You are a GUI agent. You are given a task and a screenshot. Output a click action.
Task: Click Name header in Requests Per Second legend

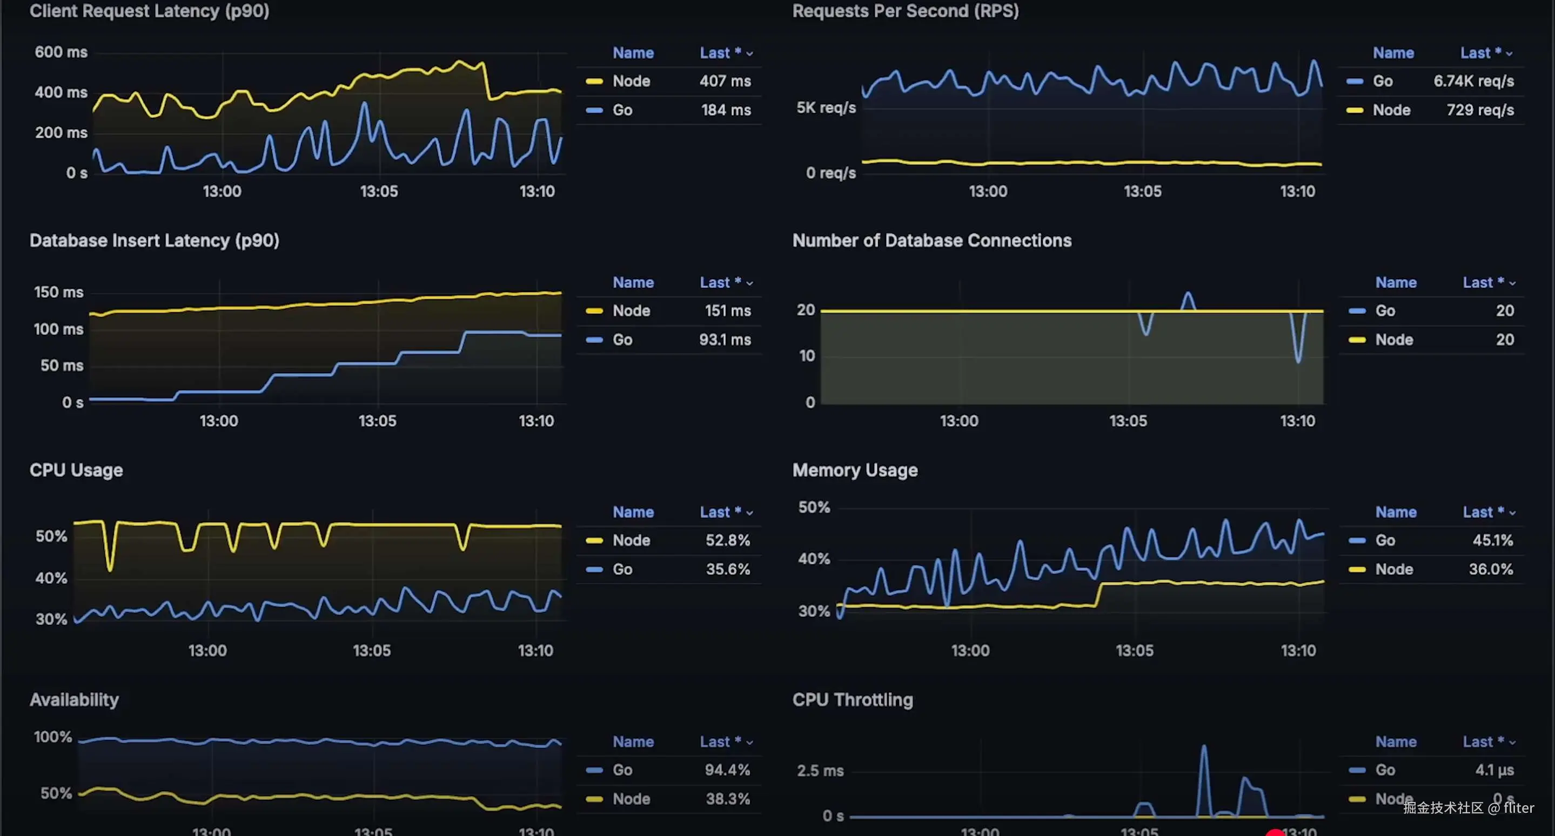click(1393, 53)
